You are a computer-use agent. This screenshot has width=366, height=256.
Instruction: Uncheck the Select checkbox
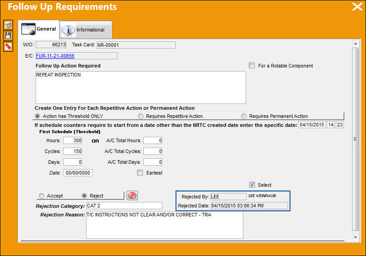(x=252, y=185)
